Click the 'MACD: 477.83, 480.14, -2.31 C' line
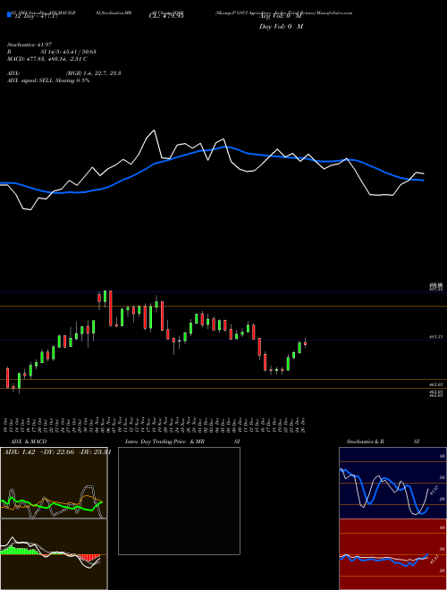 (x=47, y=59)
